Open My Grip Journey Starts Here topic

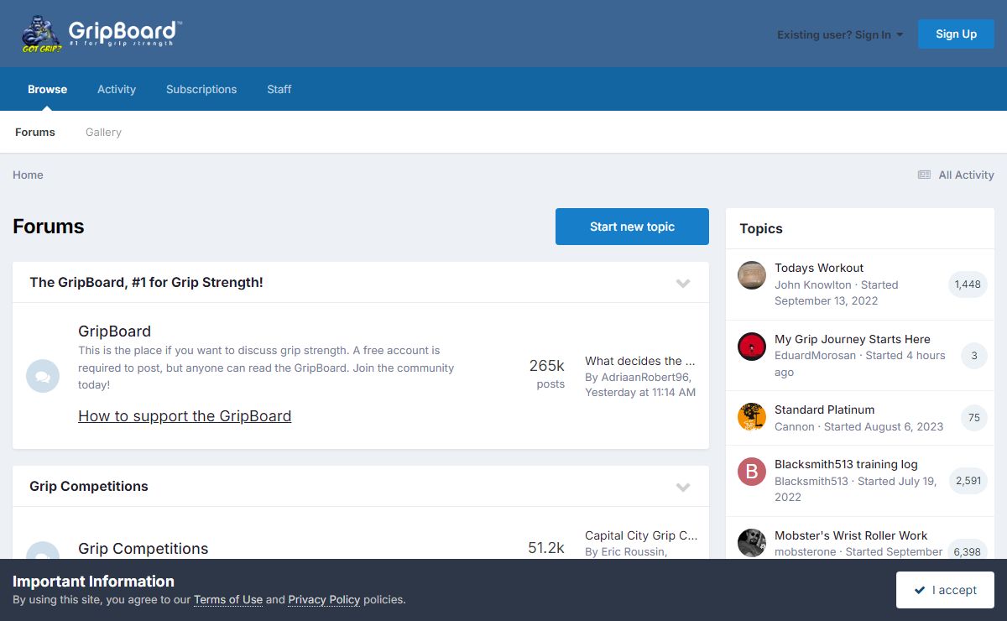tap(853, 339)
